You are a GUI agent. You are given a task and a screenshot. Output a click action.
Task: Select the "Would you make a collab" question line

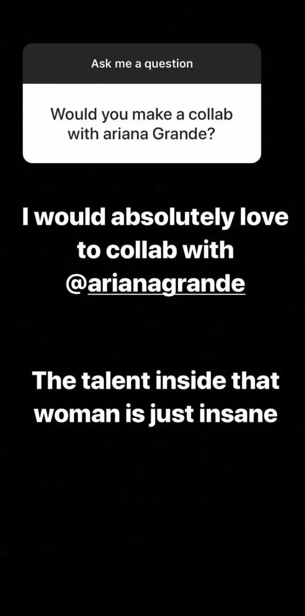[x=142, y=114]
